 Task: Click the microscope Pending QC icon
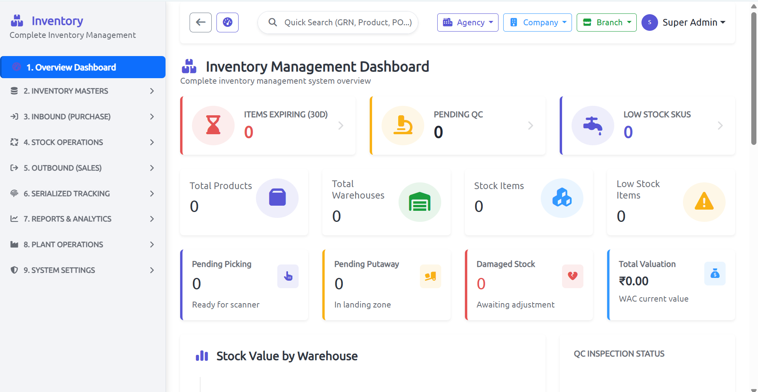click(403, 126)
